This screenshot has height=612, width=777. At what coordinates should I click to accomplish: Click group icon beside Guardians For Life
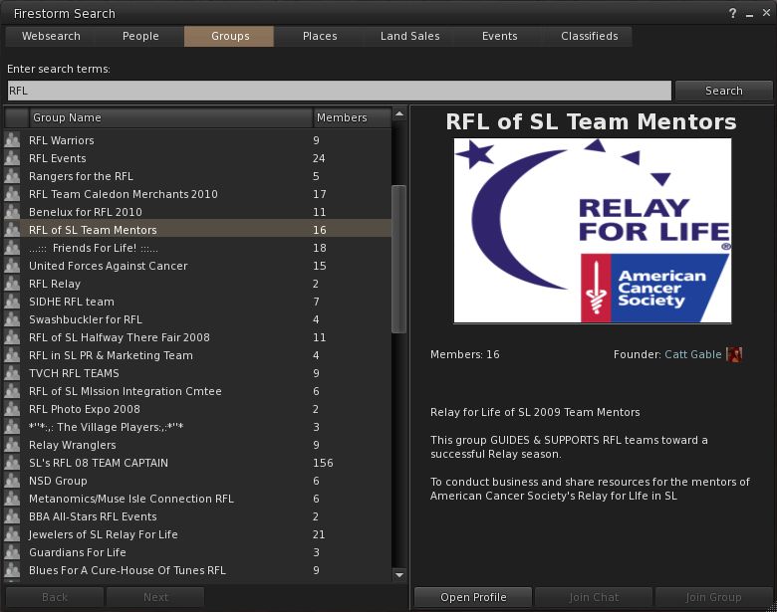(x=12, y=552)
